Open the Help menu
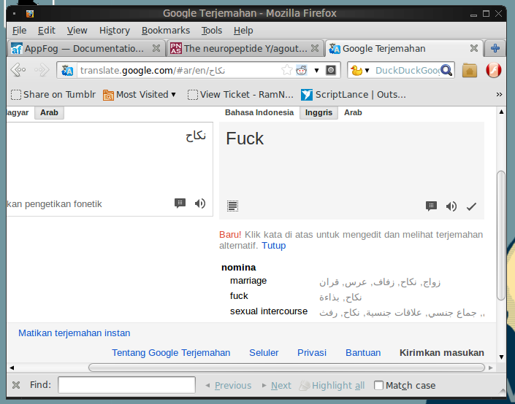Image resolution: width=515 pixels, height=404 pixels. (x=243, y=31)
